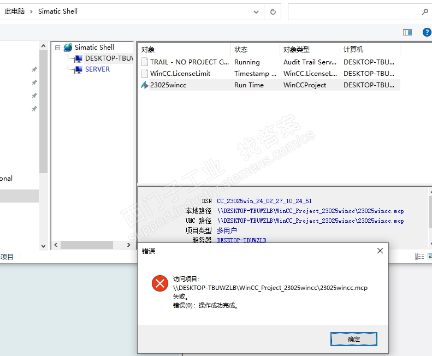Click UNC 路径 path value

click(x=311, y=221)
